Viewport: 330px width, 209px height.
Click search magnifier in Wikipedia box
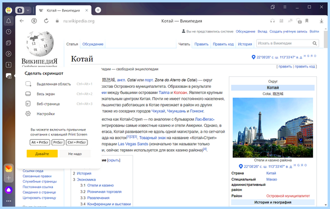pyautogui.click(x=315, y=43)
